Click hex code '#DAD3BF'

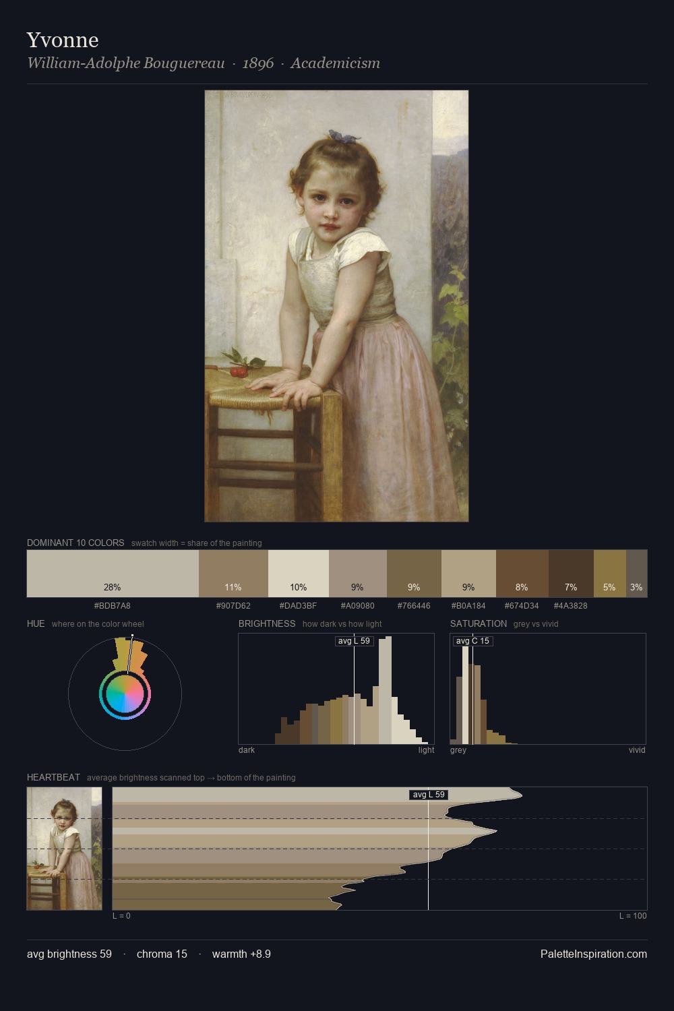(x=299, y=606)
